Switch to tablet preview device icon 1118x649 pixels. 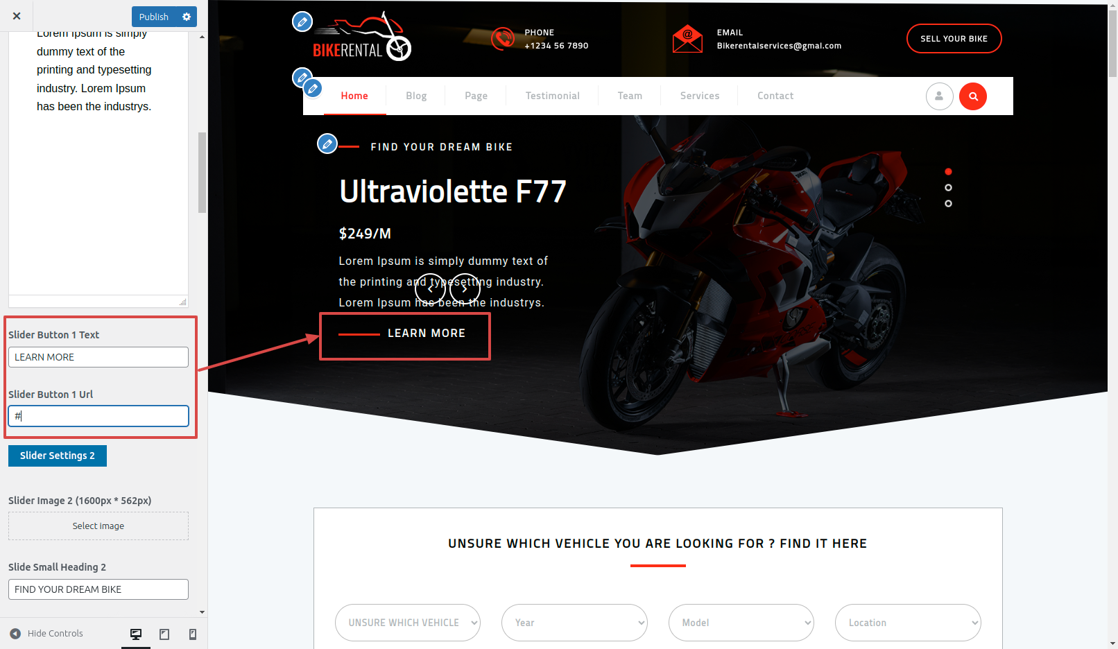[164, 634]
